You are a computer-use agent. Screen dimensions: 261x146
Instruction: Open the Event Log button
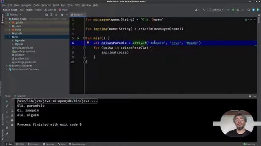[249, 144]
